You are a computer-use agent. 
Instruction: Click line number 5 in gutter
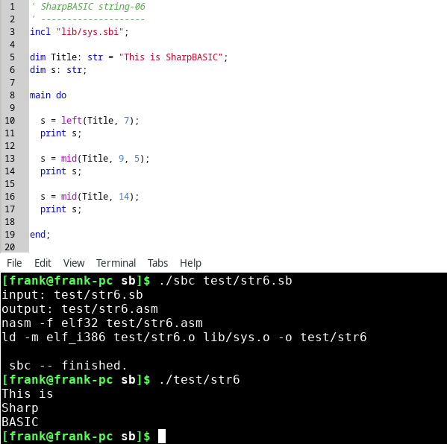12,57
